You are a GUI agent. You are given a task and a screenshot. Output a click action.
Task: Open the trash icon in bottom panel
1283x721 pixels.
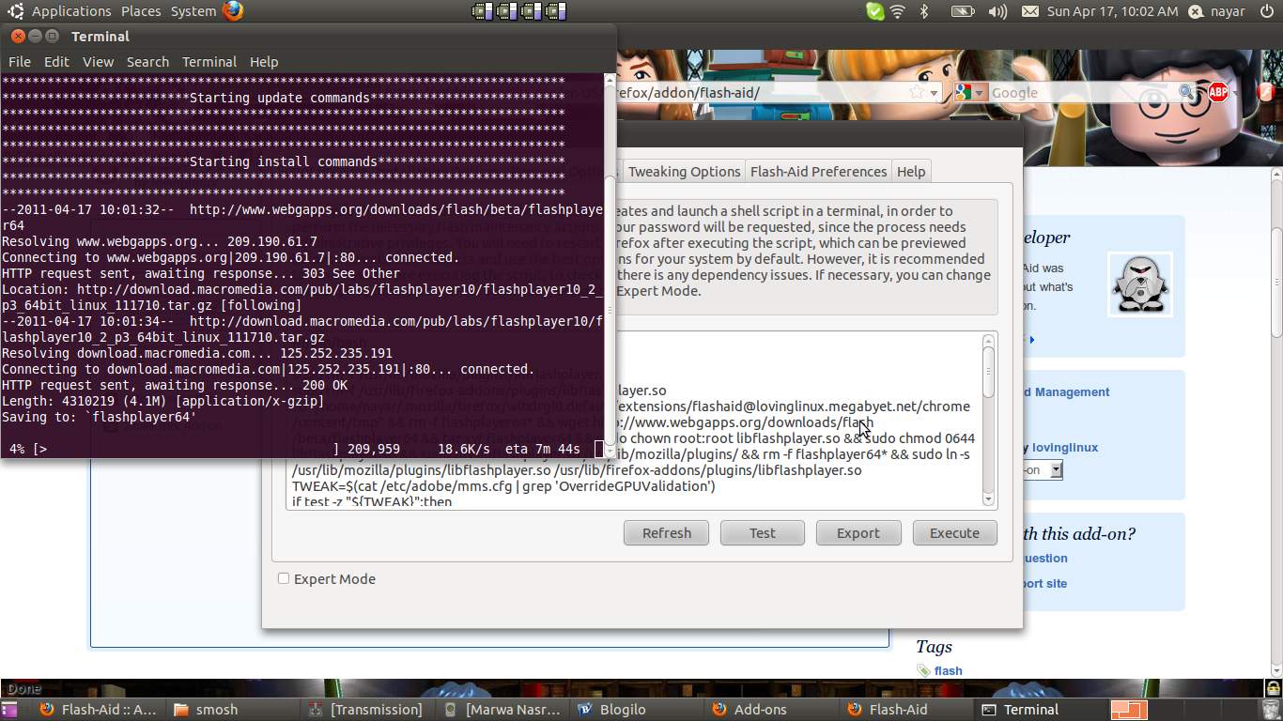[1273, 710]
